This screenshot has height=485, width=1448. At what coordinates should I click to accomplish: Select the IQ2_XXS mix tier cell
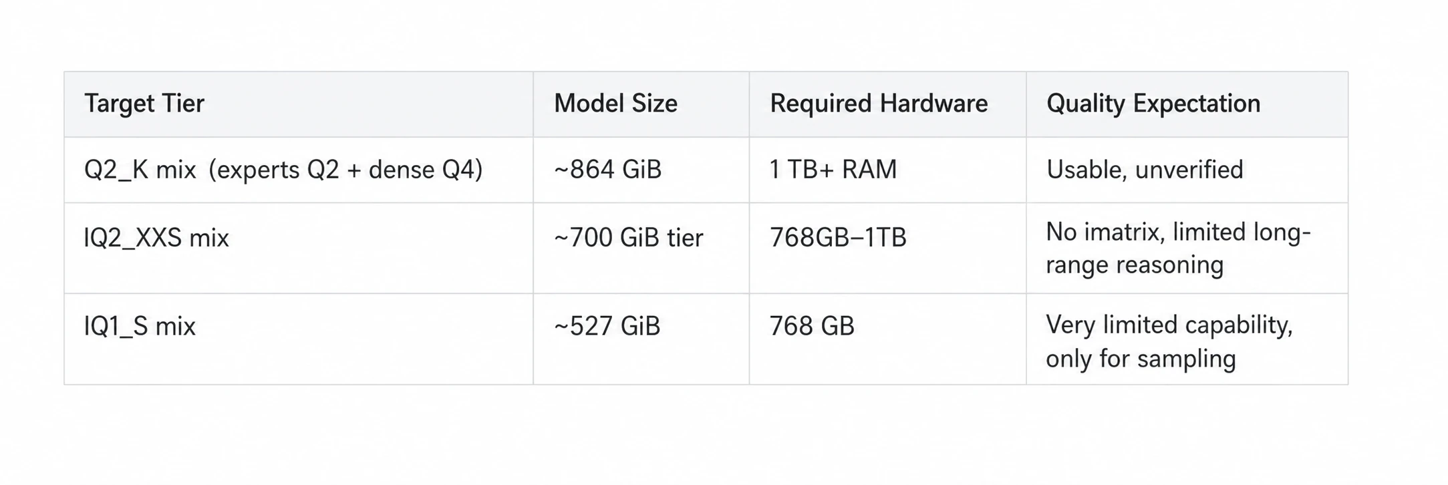tap(299, 248)
